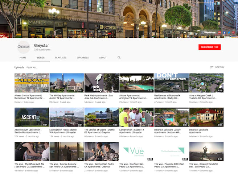Click the red Subscribe 332 button
Viewport: 238px width, 174px height.
(x=209, y=47)
